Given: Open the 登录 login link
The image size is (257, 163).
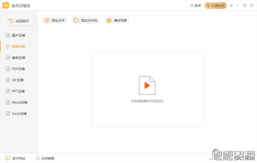Looking at the screenshot, I should click(x=196, y=6).
